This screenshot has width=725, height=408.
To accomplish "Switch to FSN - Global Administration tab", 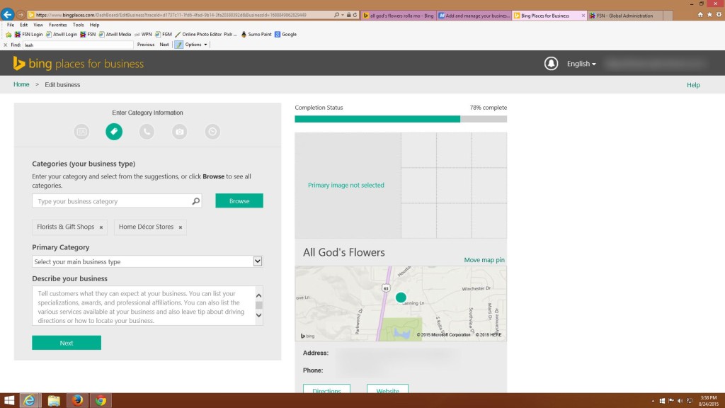I will [625, 16].
